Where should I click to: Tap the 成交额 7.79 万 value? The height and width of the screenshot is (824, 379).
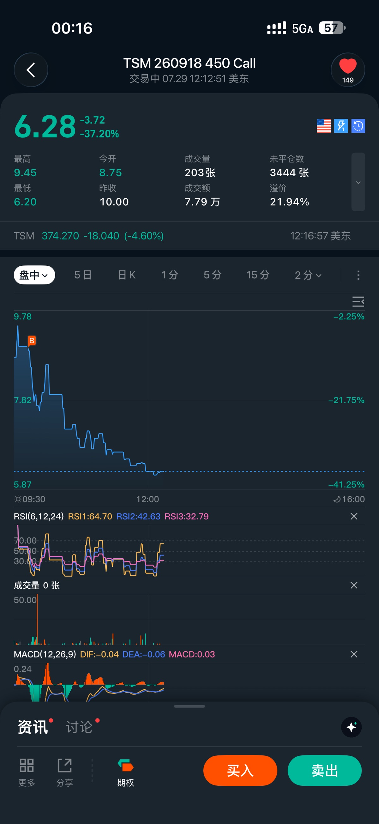pos(202,202)
